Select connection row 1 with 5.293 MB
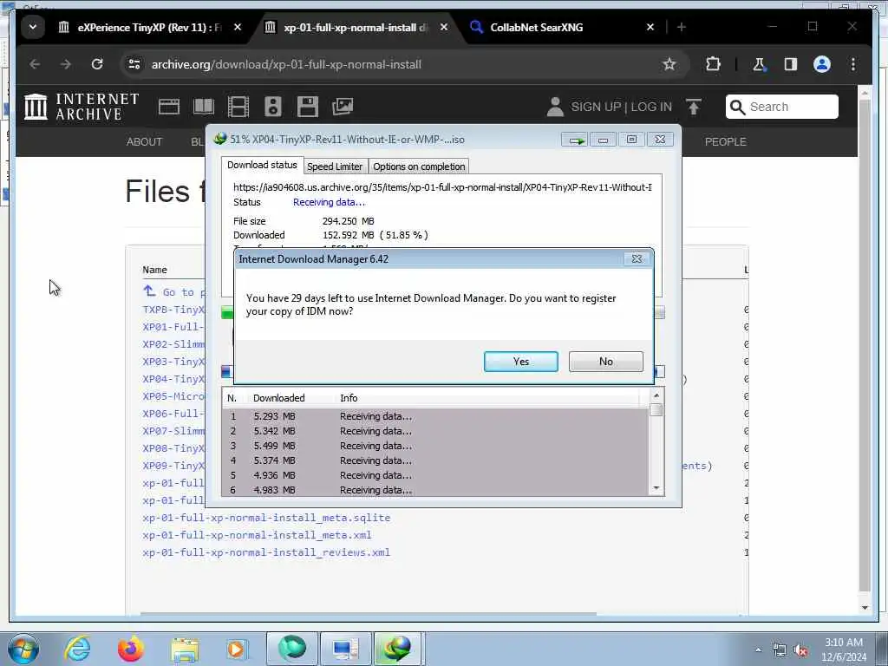Image resolution: width=888 pixels, height=666 pixels. coord(435,416)
